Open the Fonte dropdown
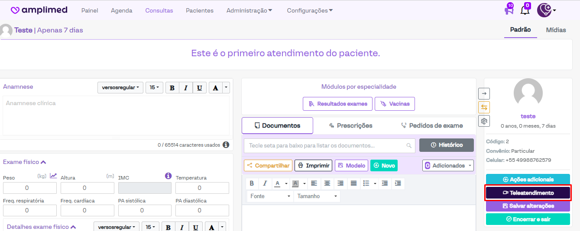 point(270,196)
